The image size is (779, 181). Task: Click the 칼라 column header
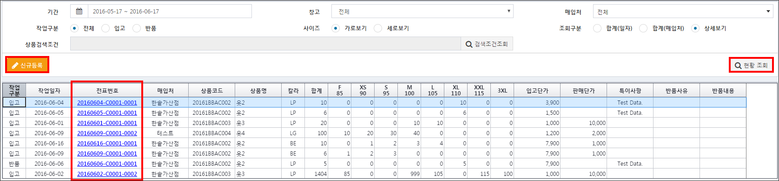(x=293, y=90)
